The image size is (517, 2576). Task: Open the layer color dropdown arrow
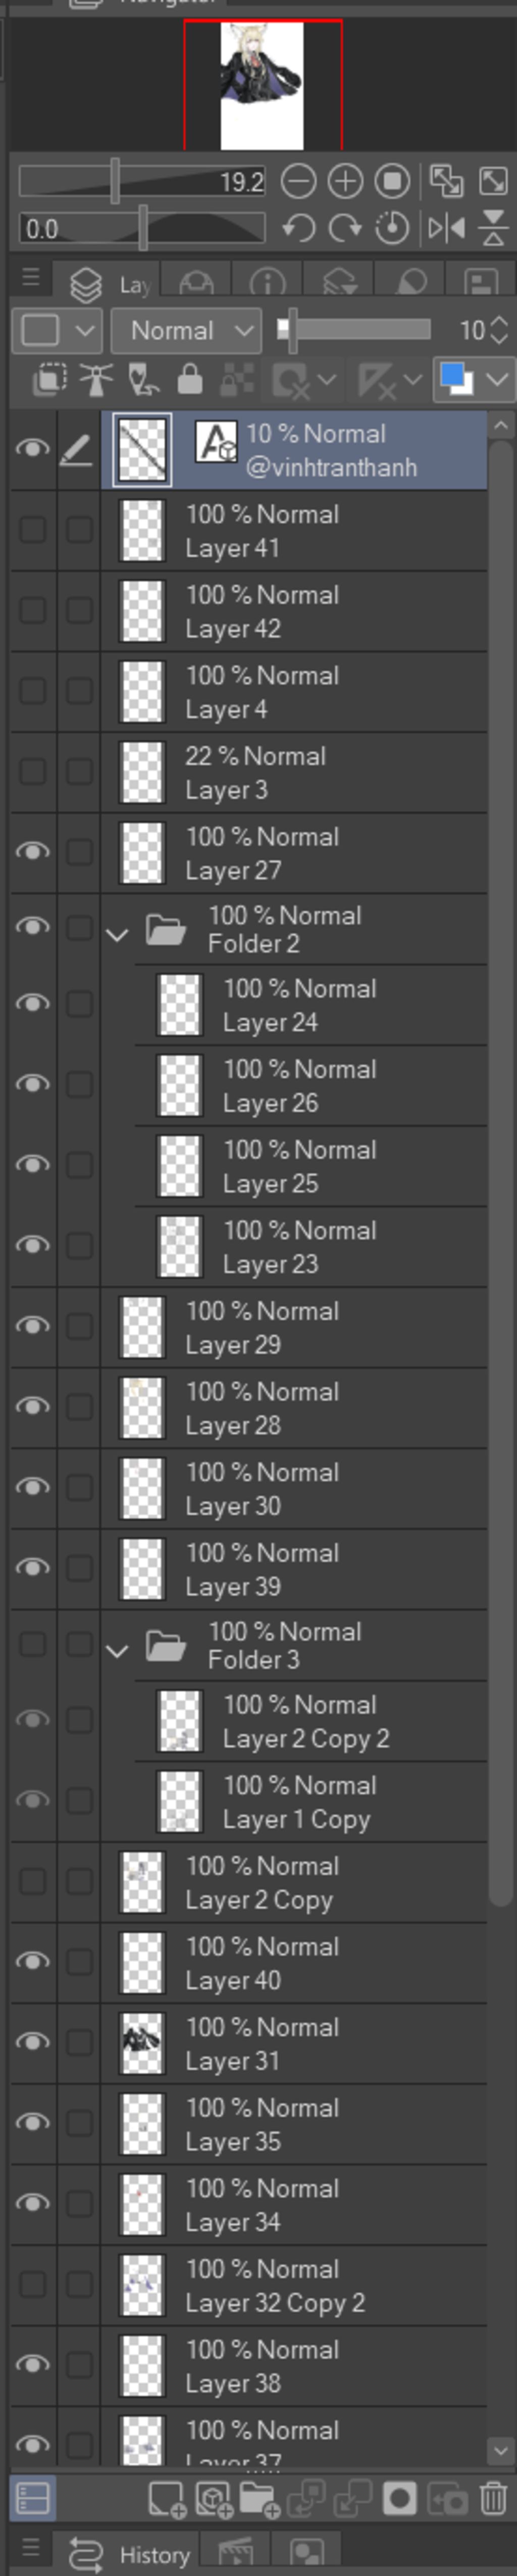click(497, 380)
